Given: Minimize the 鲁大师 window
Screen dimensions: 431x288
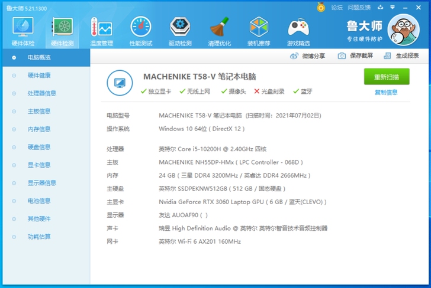Looking at the screenshot, I should pos(405,8).
